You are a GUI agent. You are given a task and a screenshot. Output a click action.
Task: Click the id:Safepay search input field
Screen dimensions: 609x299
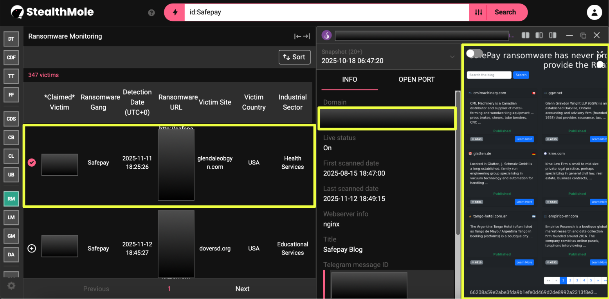click(x=325, y=13)
